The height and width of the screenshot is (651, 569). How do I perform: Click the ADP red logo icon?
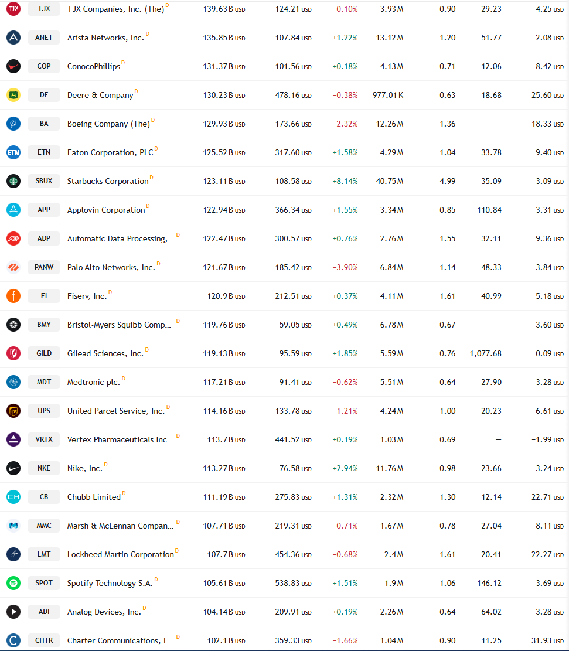point(13,238)
